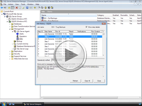Screen dimensions: 142x106
Task: Open the Backup node under Management
Action: [x=19, y=41]
